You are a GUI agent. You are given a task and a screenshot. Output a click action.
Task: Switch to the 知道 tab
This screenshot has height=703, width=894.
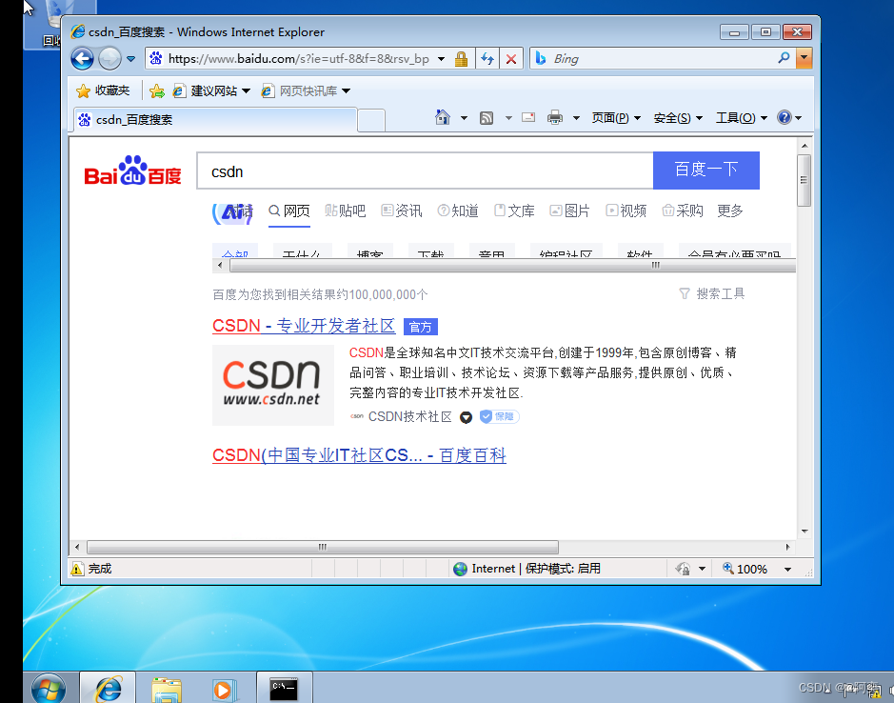point(458,211)
